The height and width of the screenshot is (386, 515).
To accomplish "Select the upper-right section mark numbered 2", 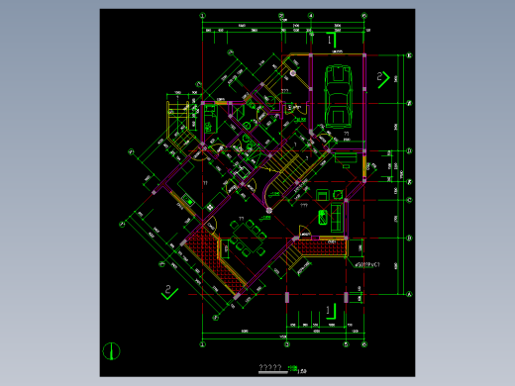I will coord(383,80).
